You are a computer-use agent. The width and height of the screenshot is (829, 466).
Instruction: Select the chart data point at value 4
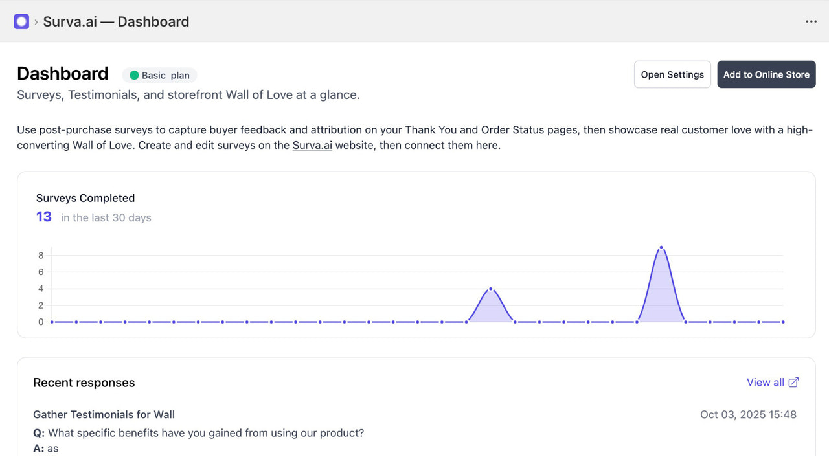pos(491,289)
